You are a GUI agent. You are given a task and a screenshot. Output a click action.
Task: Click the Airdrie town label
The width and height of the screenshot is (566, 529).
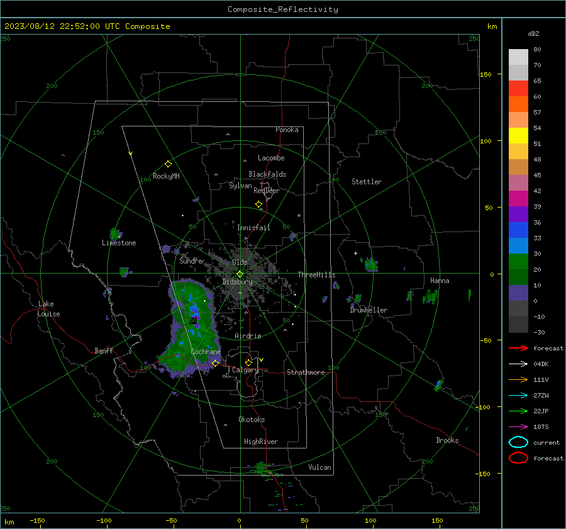[248, 336]
